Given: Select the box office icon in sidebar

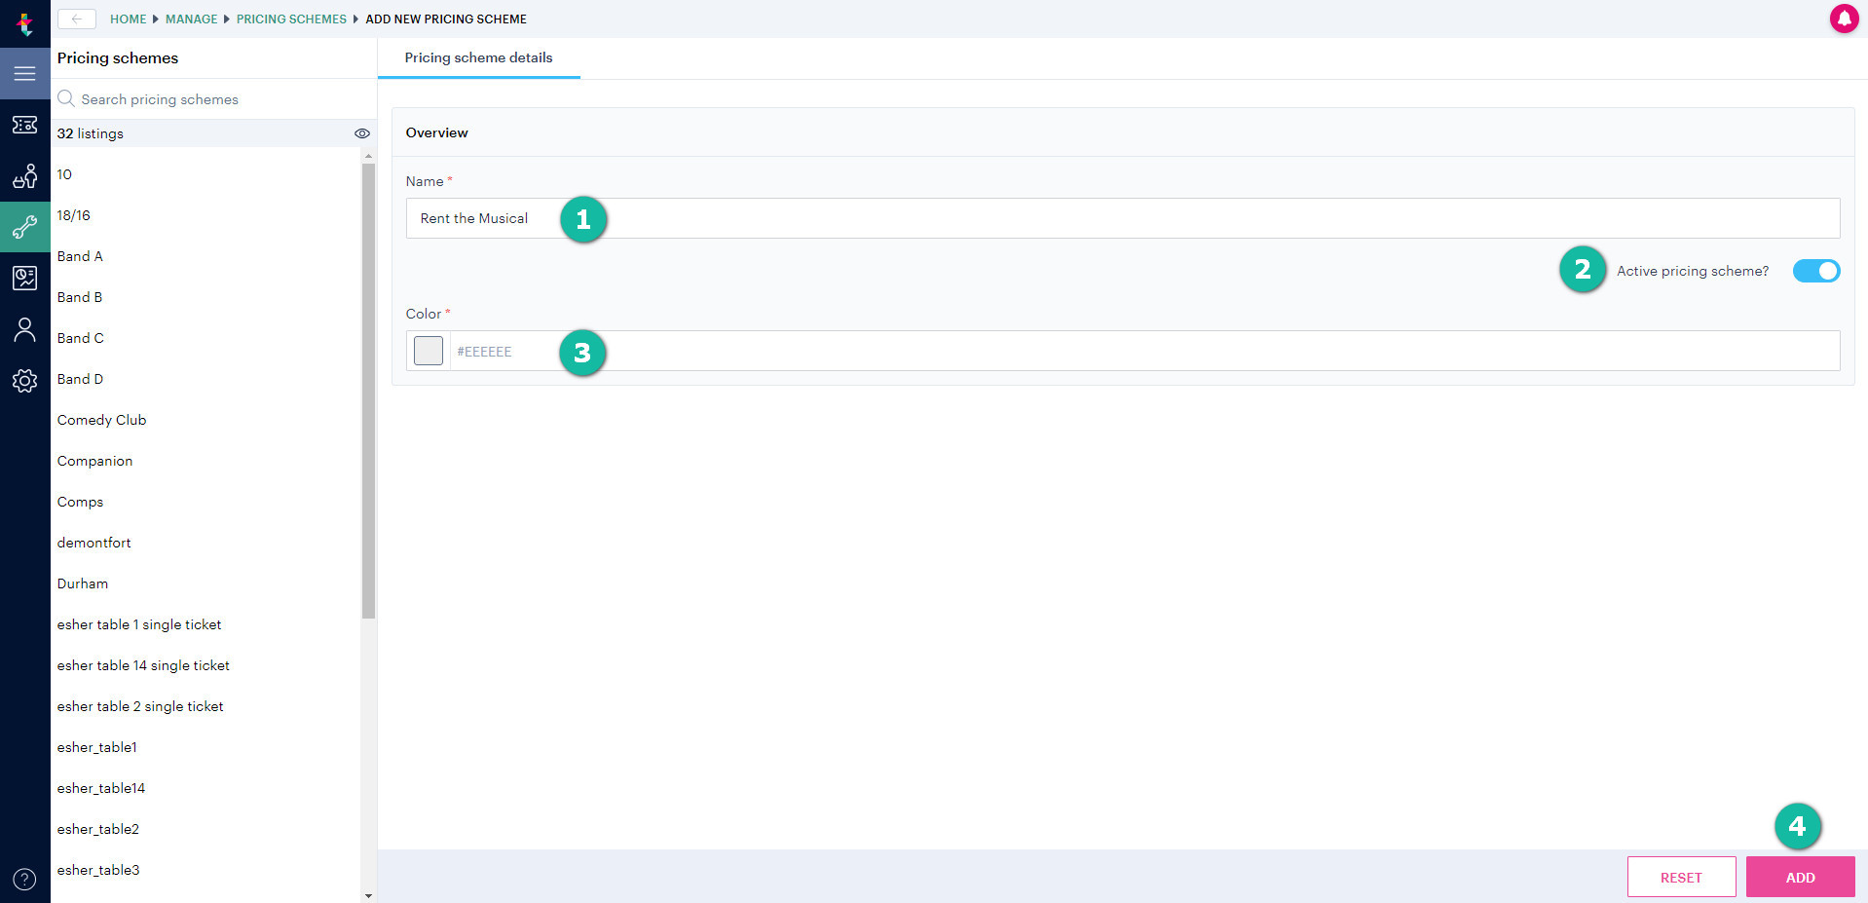Looking at the screenshot, I should click(25, 176).
